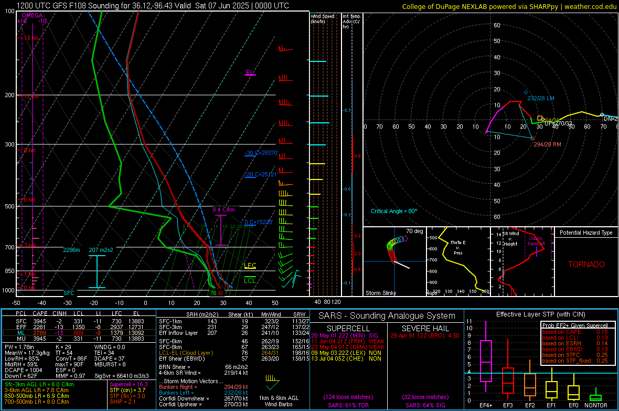This screenshot has height=411, width=619.
Task: Click the 20 May 01 22Z (MIN) SIG analog
Action: [x=345, y=335]
